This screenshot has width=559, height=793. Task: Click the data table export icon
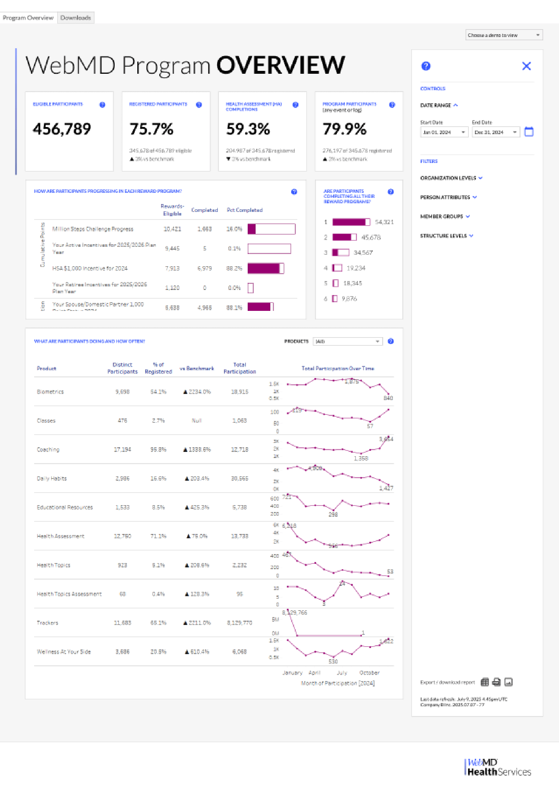(x=485, y=682)
